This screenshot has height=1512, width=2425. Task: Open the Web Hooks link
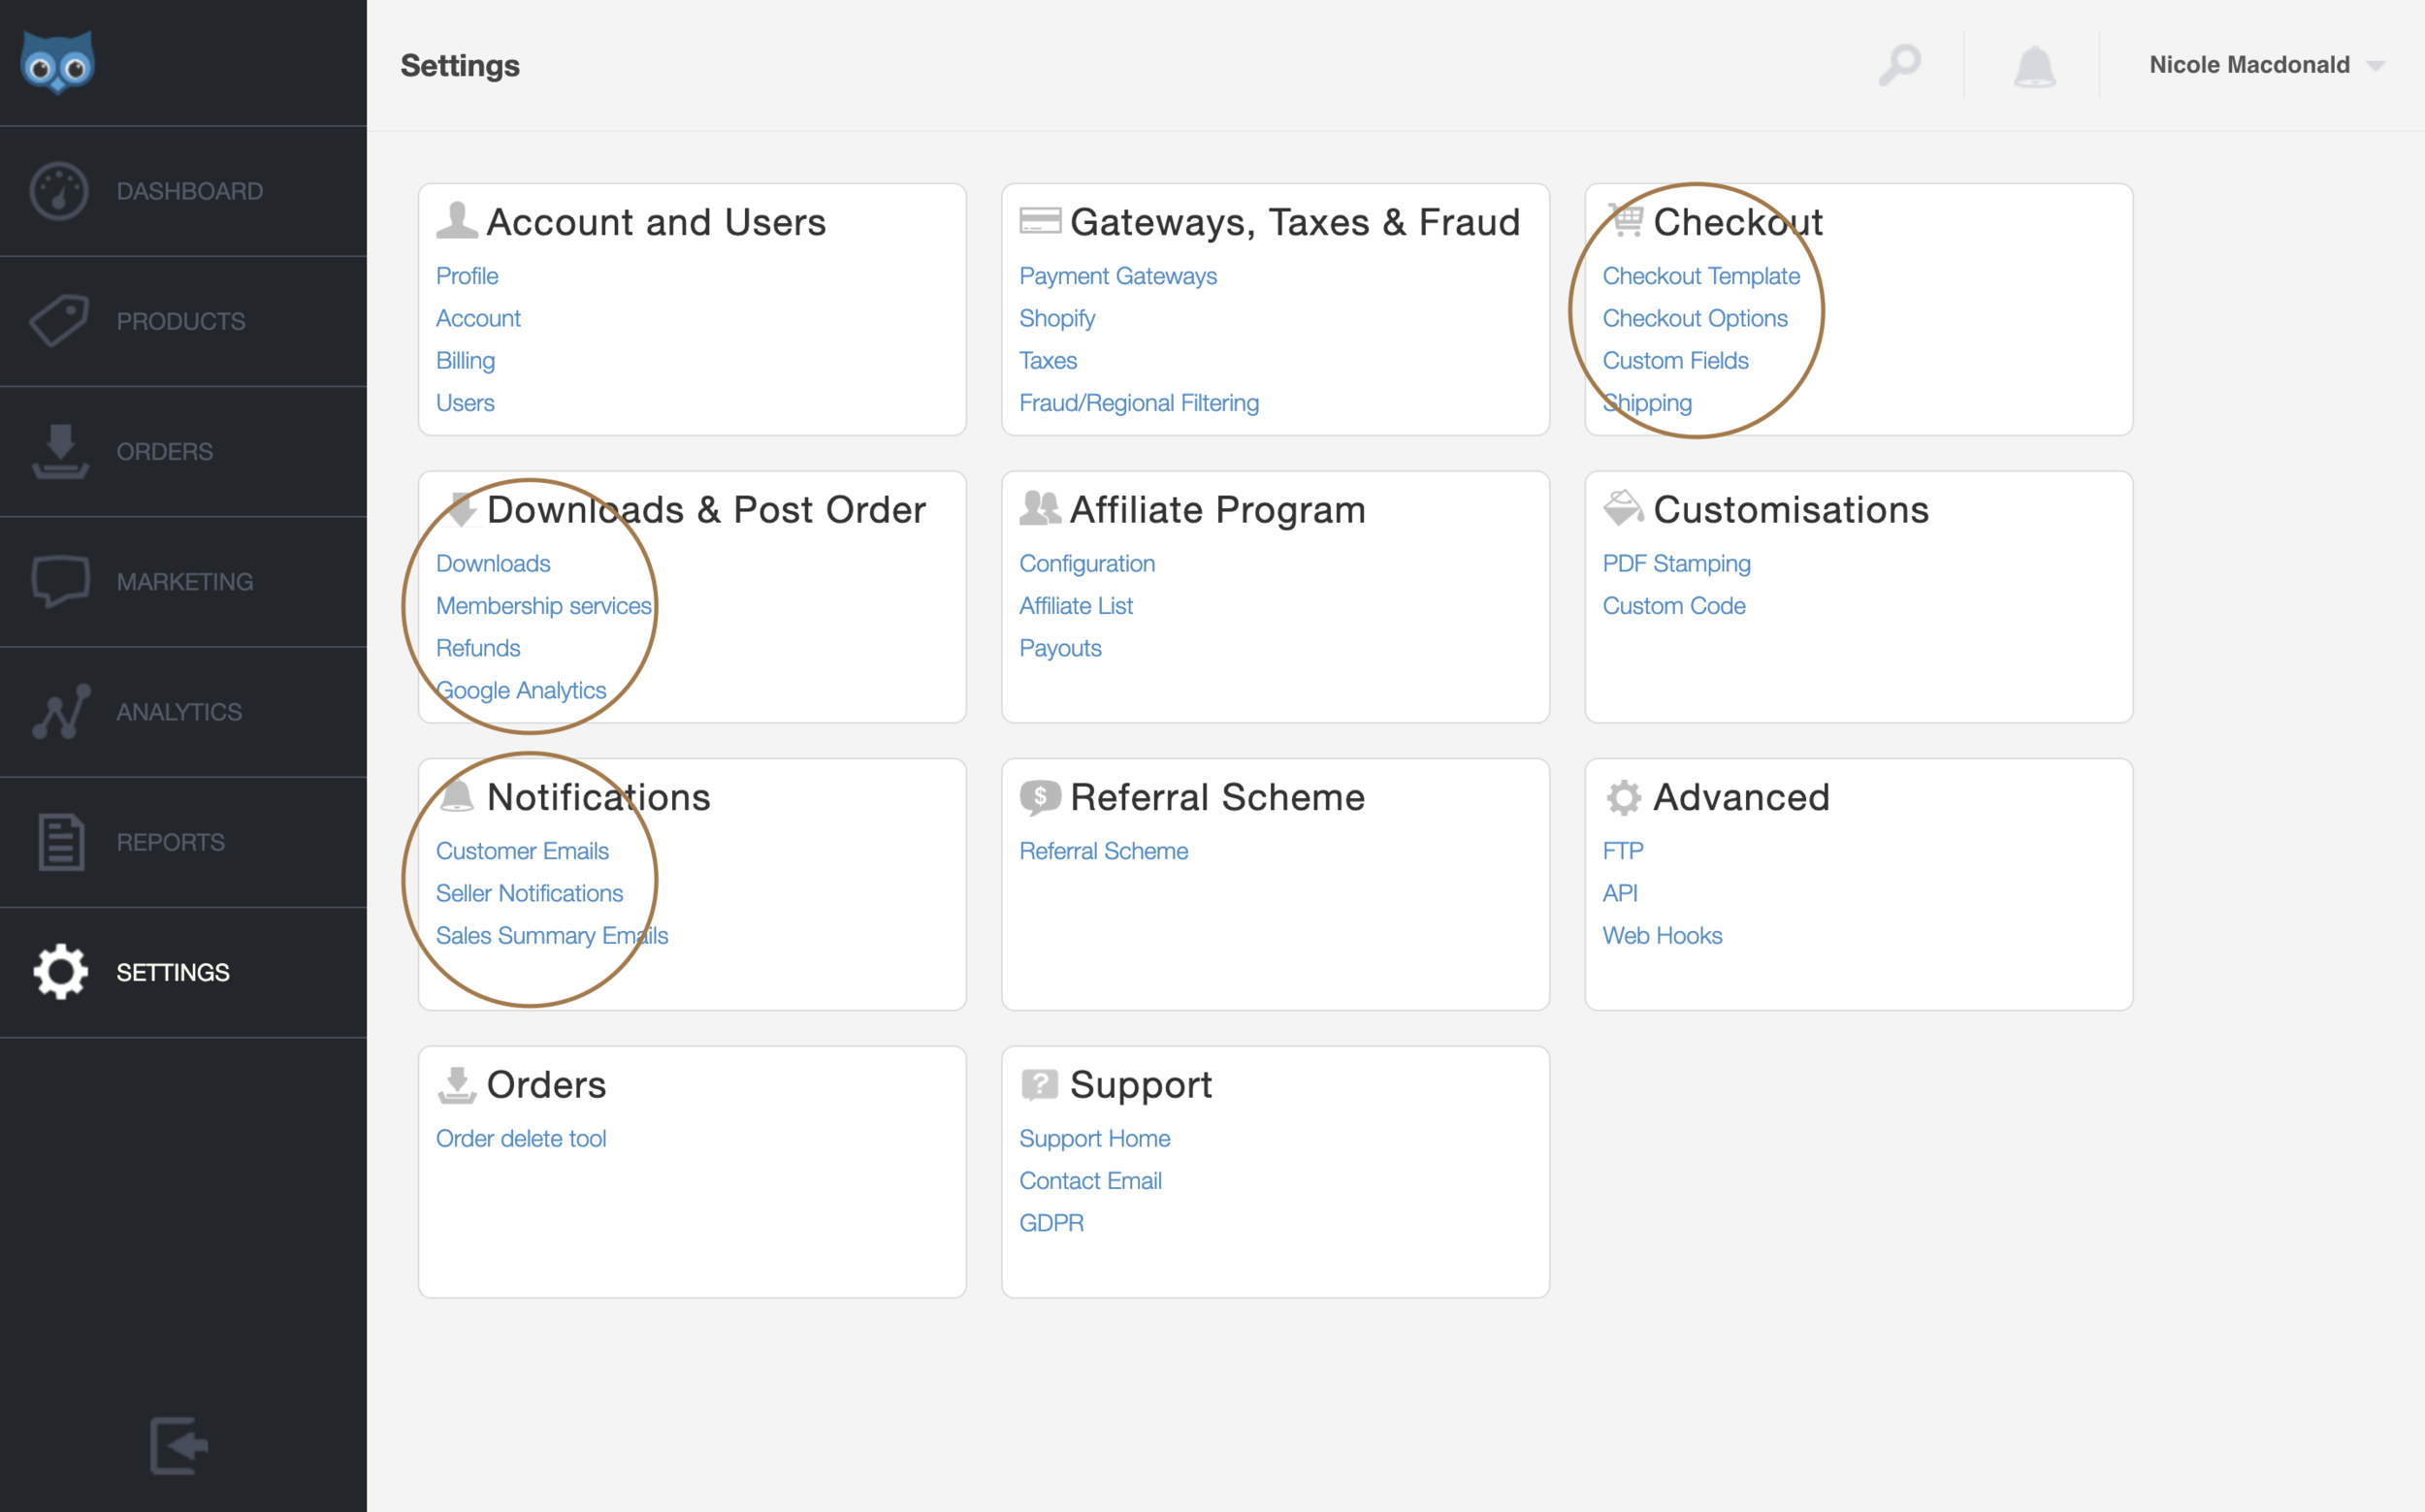[1662, 936]
